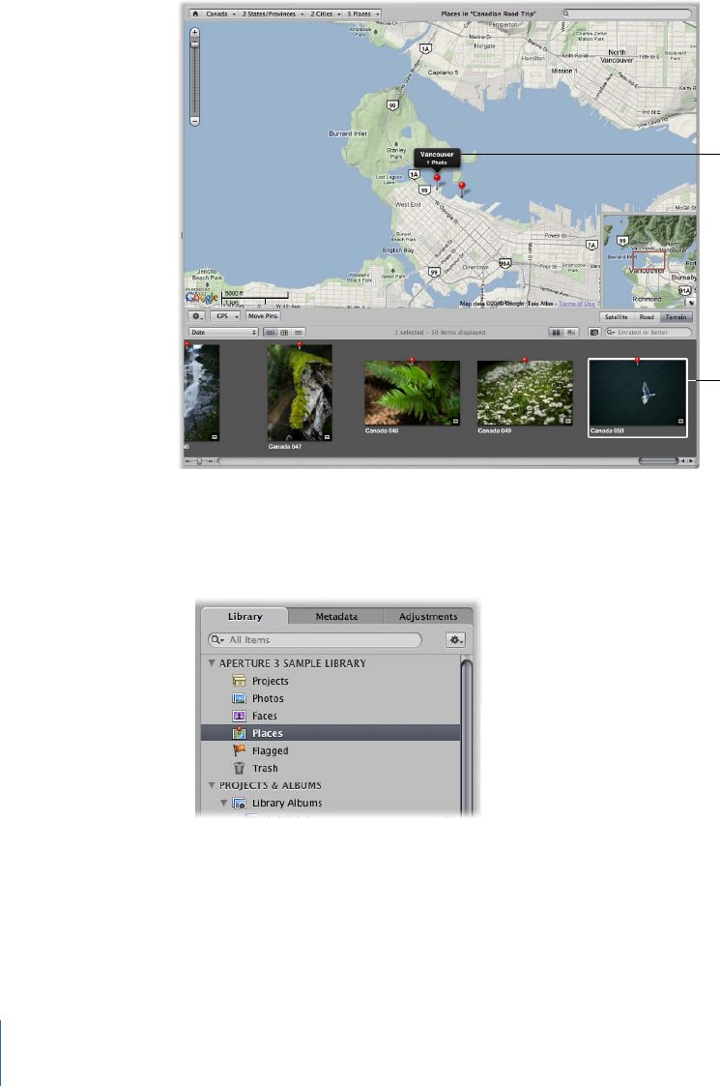This screenshot has width=720, height=1086.
Task: Select the Library Albums row
Action: tap(331, 803)
